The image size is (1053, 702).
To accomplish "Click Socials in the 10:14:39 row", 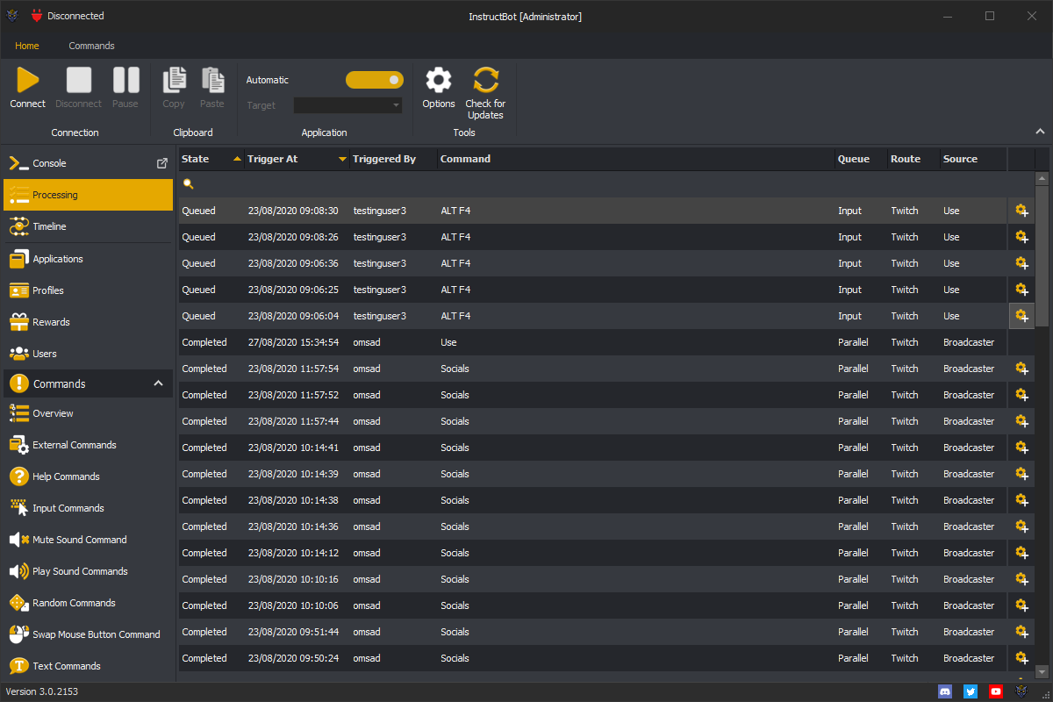I will pos(455,474).
